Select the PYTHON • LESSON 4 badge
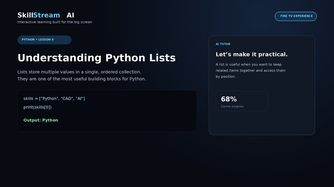The width and height of the screenshot is (334, 187). pos(44,40)
